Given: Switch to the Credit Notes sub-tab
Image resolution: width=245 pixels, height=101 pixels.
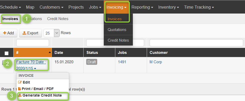Looking at the screenshot, I should 58,19.
